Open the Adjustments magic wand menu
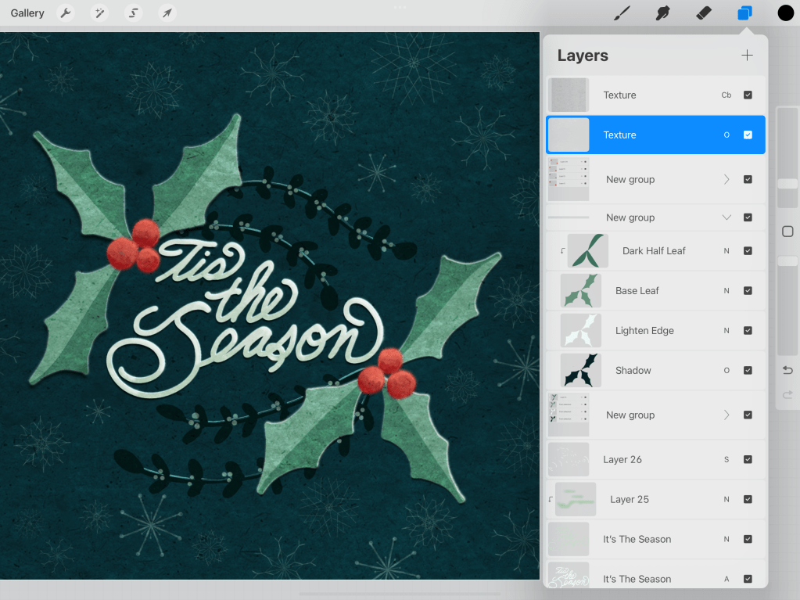800x600 pixels. click(x=99, y=13)
